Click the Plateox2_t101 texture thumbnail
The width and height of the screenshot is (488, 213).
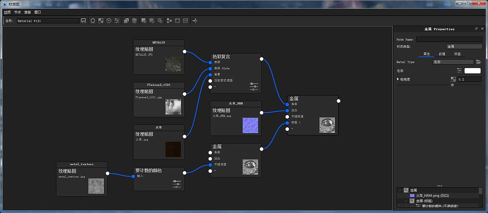(173, 107)
